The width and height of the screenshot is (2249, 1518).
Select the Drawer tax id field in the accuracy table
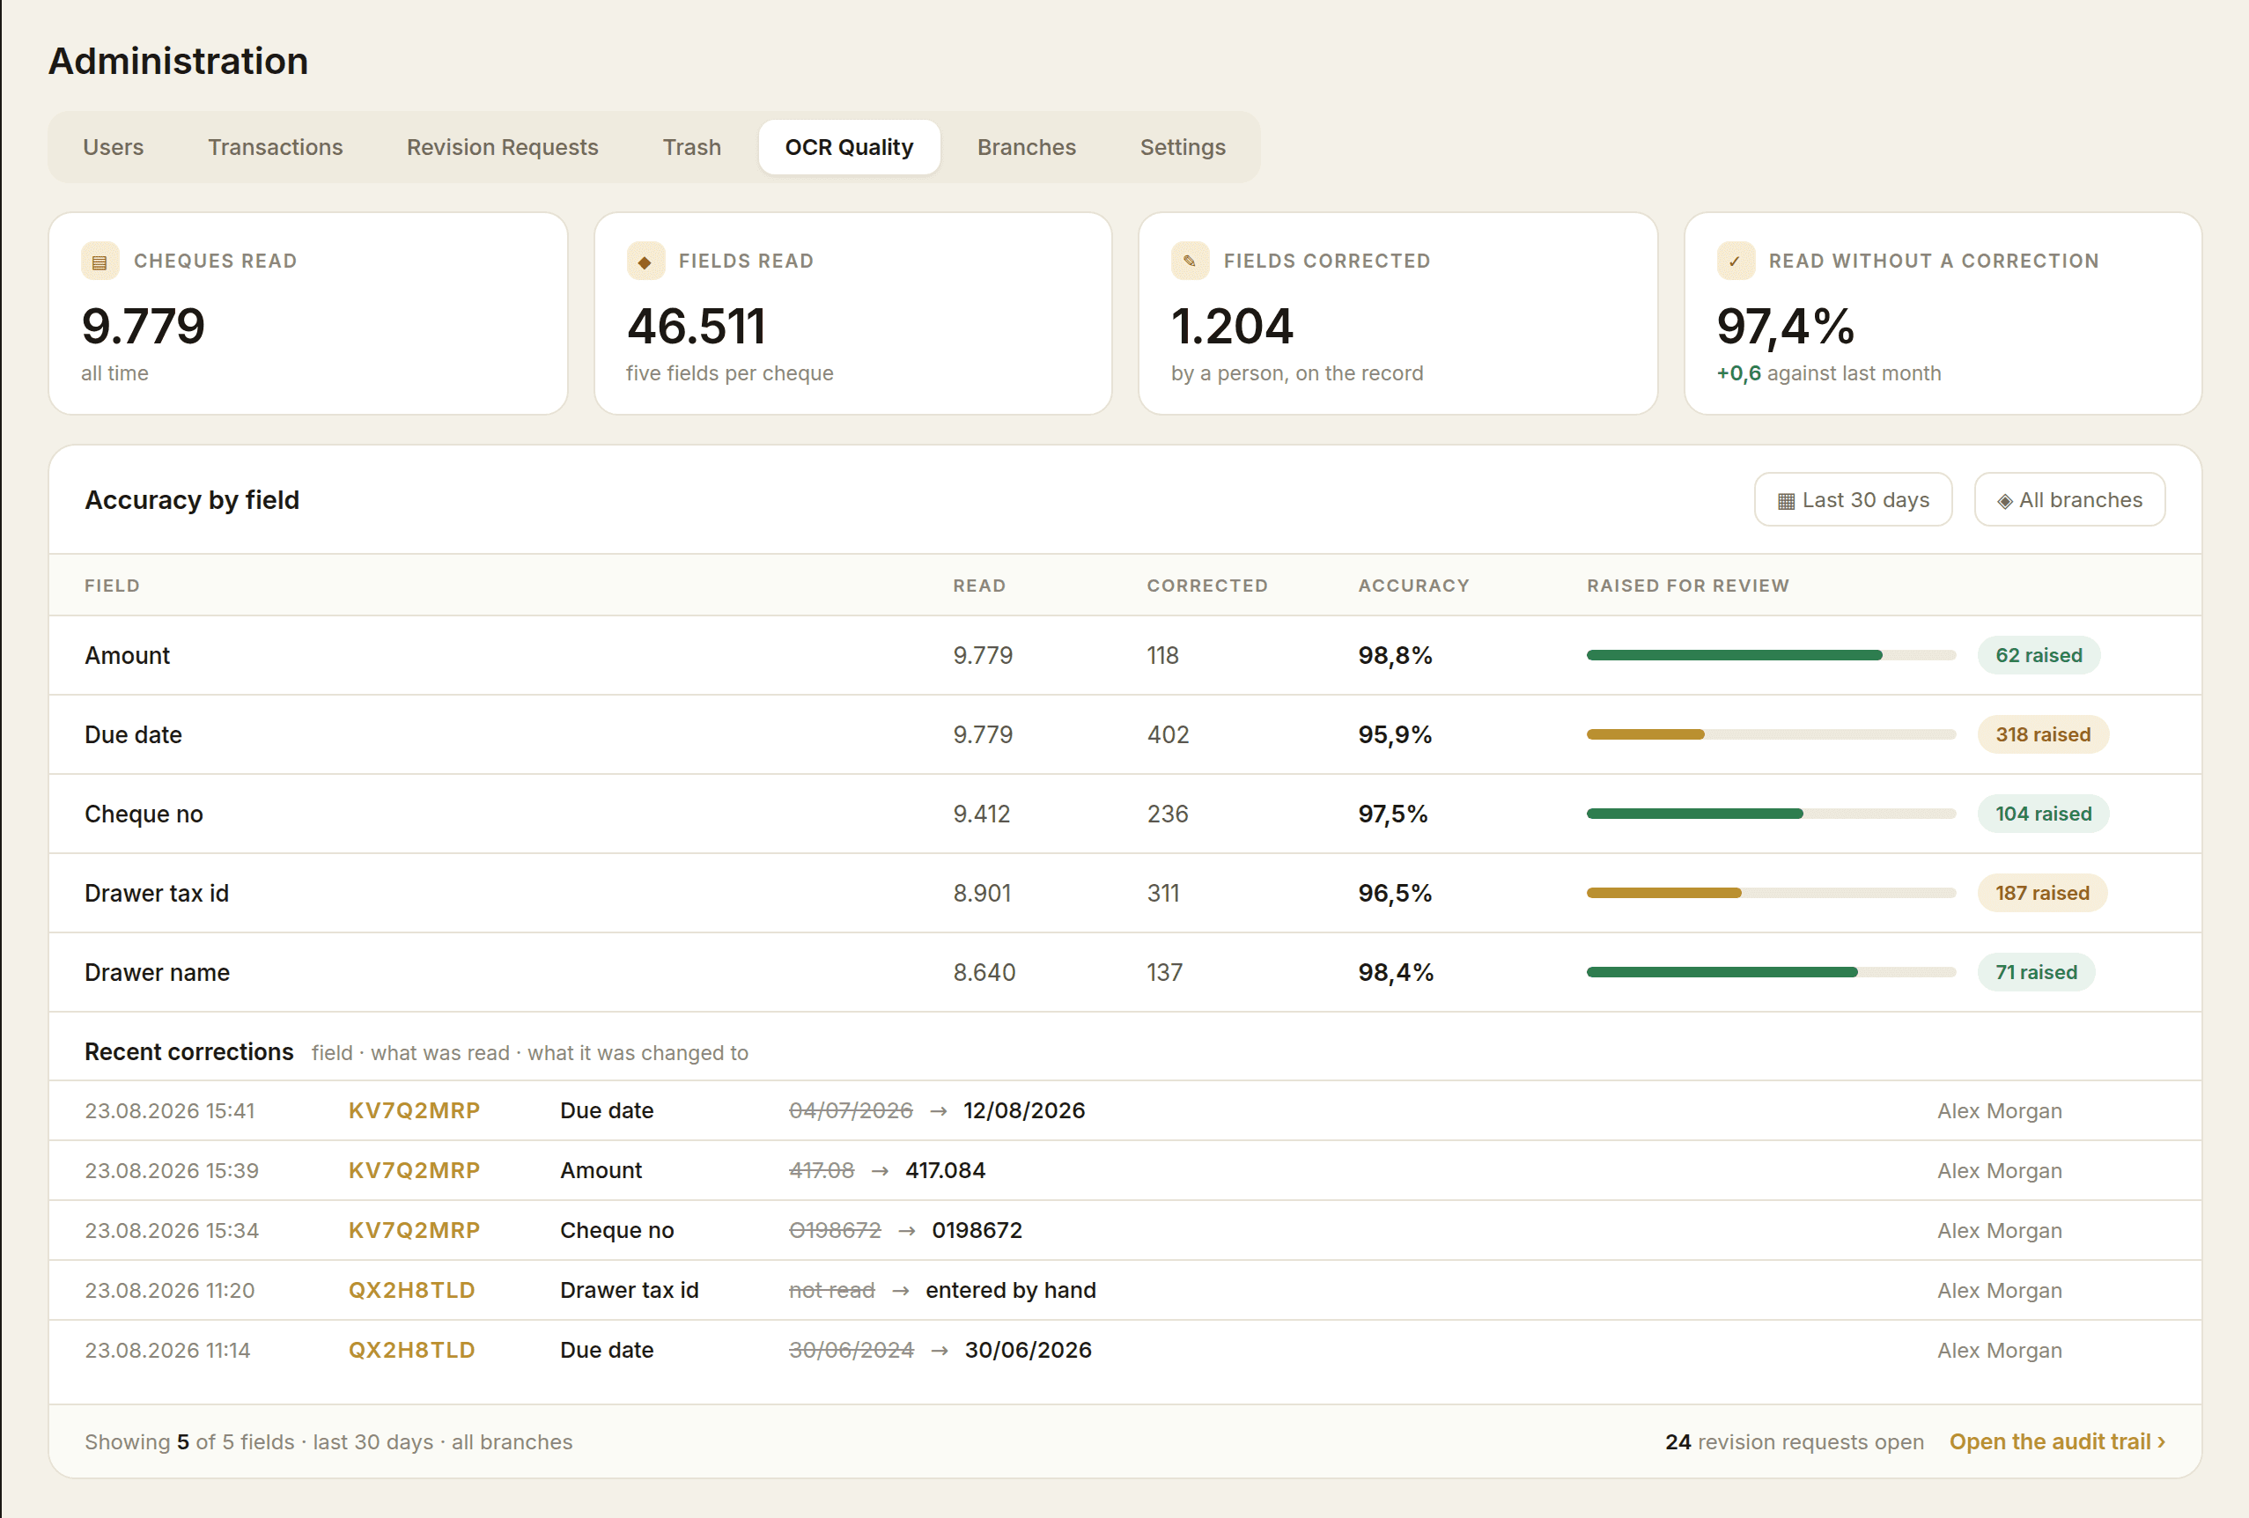pyautogui.click(x=157, y=894)
